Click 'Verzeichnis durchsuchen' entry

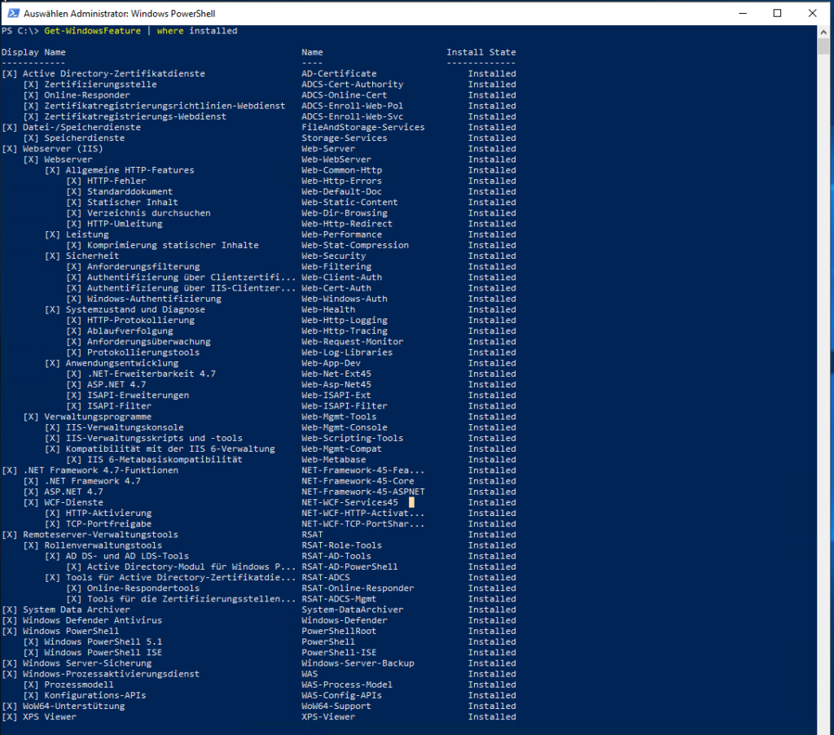click(x=149, y=212)
